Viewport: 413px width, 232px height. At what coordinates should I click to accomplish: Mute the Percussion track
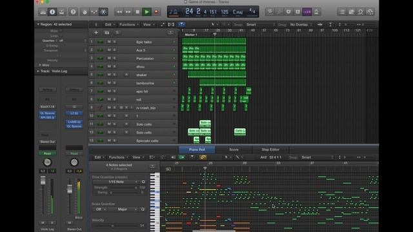point(109,58)
